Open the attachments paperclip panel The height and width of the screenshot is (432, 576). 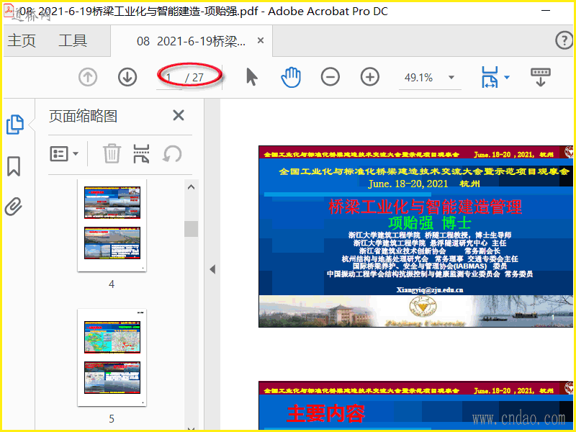tap(14, 207)
